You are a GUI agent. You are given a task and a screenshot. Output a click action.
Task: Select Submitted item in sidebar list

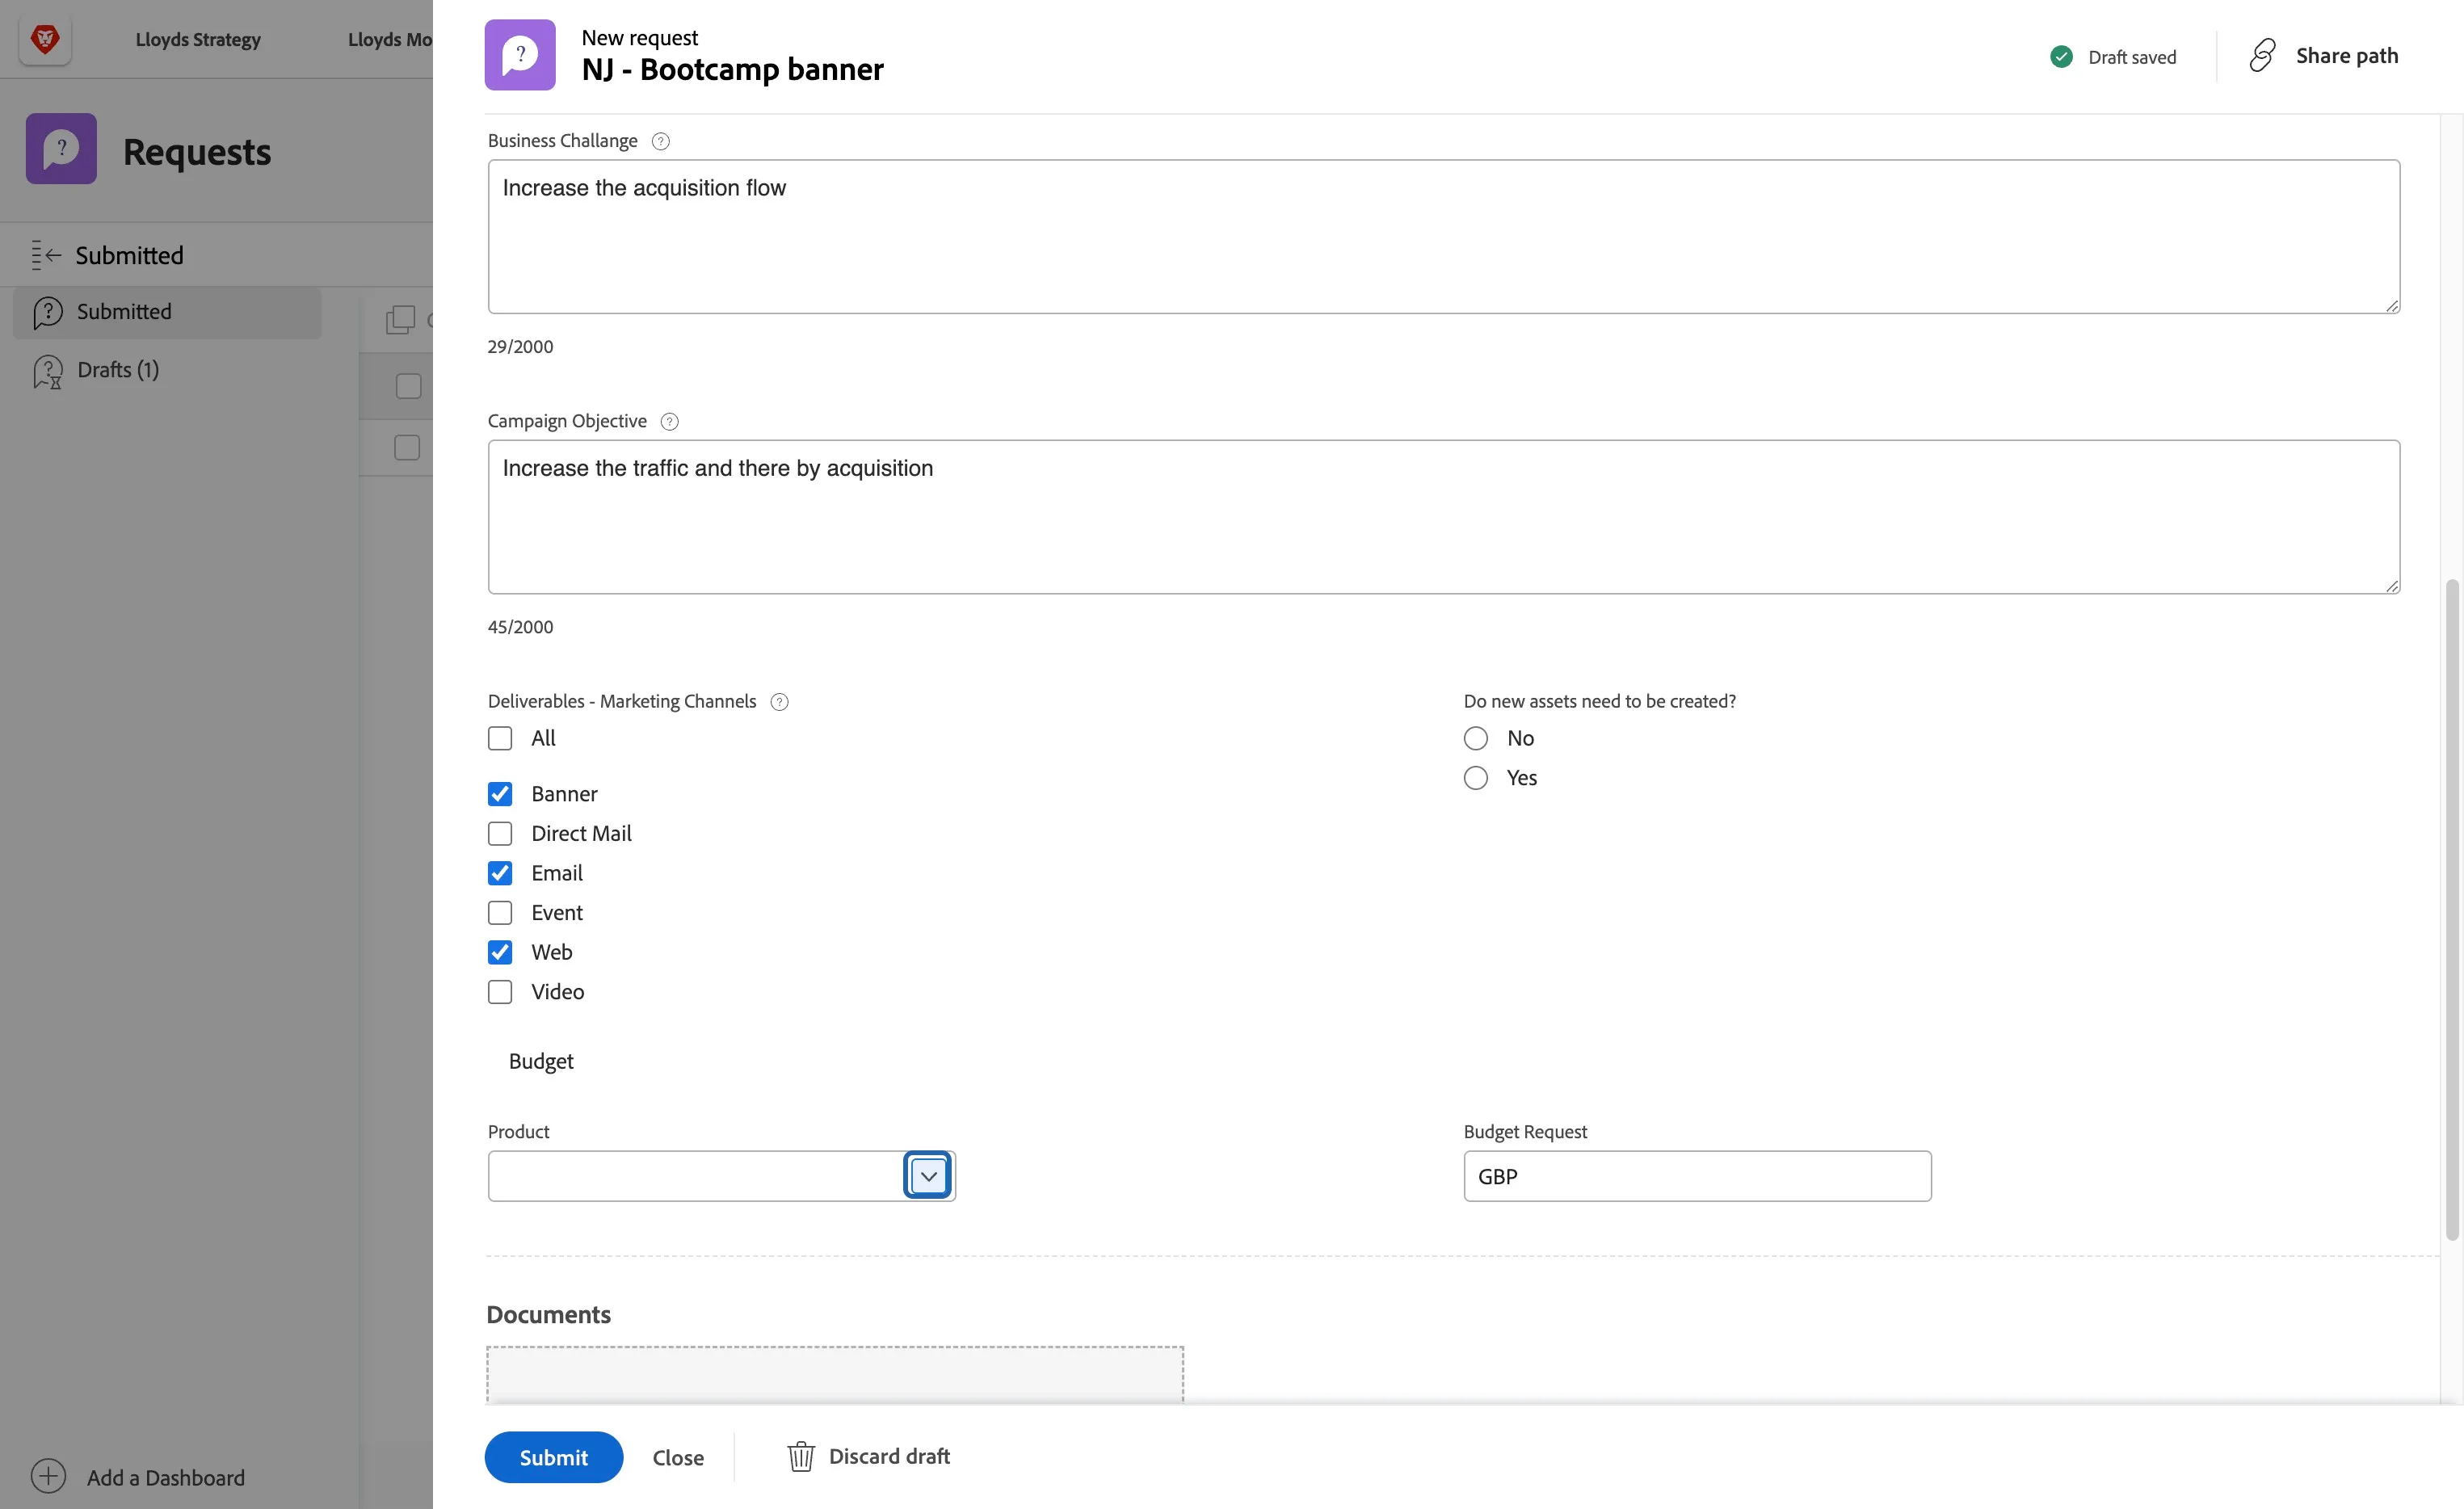tap(167, 312)
